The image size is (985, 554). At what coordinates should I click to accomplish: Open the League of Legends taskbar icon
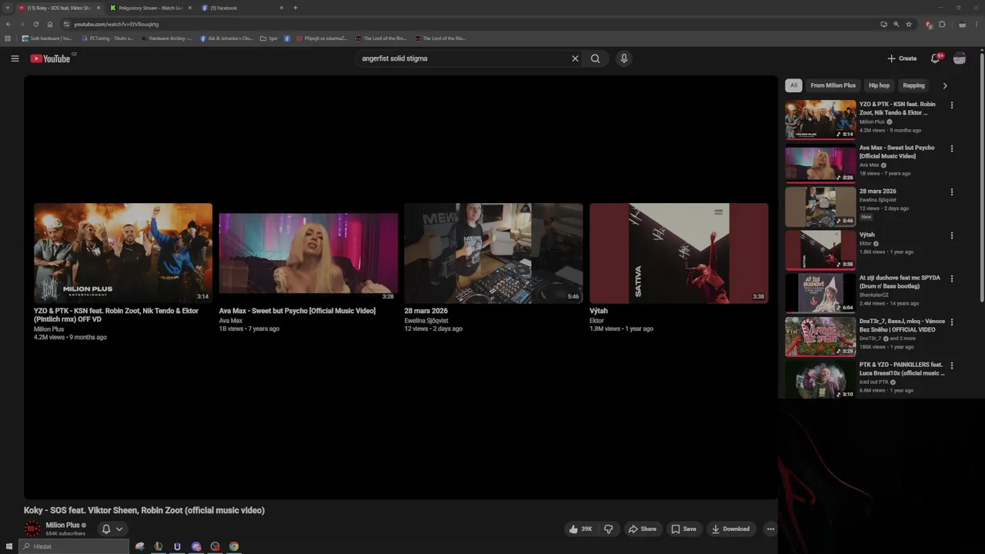pos(158,546)
